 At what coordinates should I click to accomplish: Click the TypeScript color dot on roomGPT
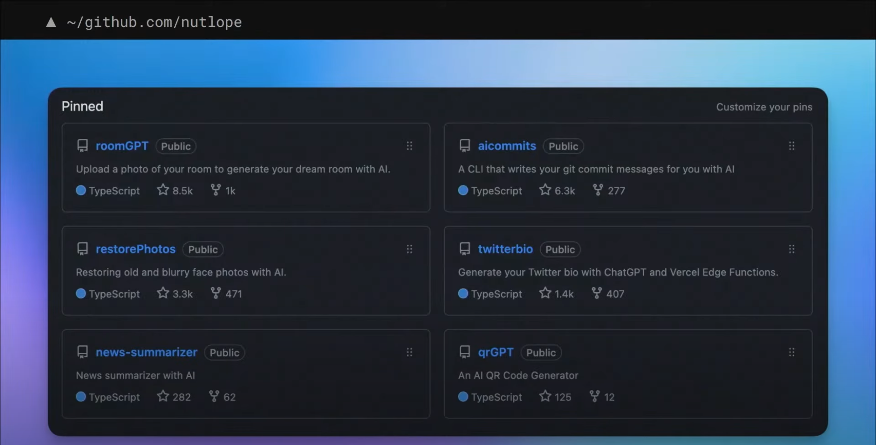tap(81, 190)
